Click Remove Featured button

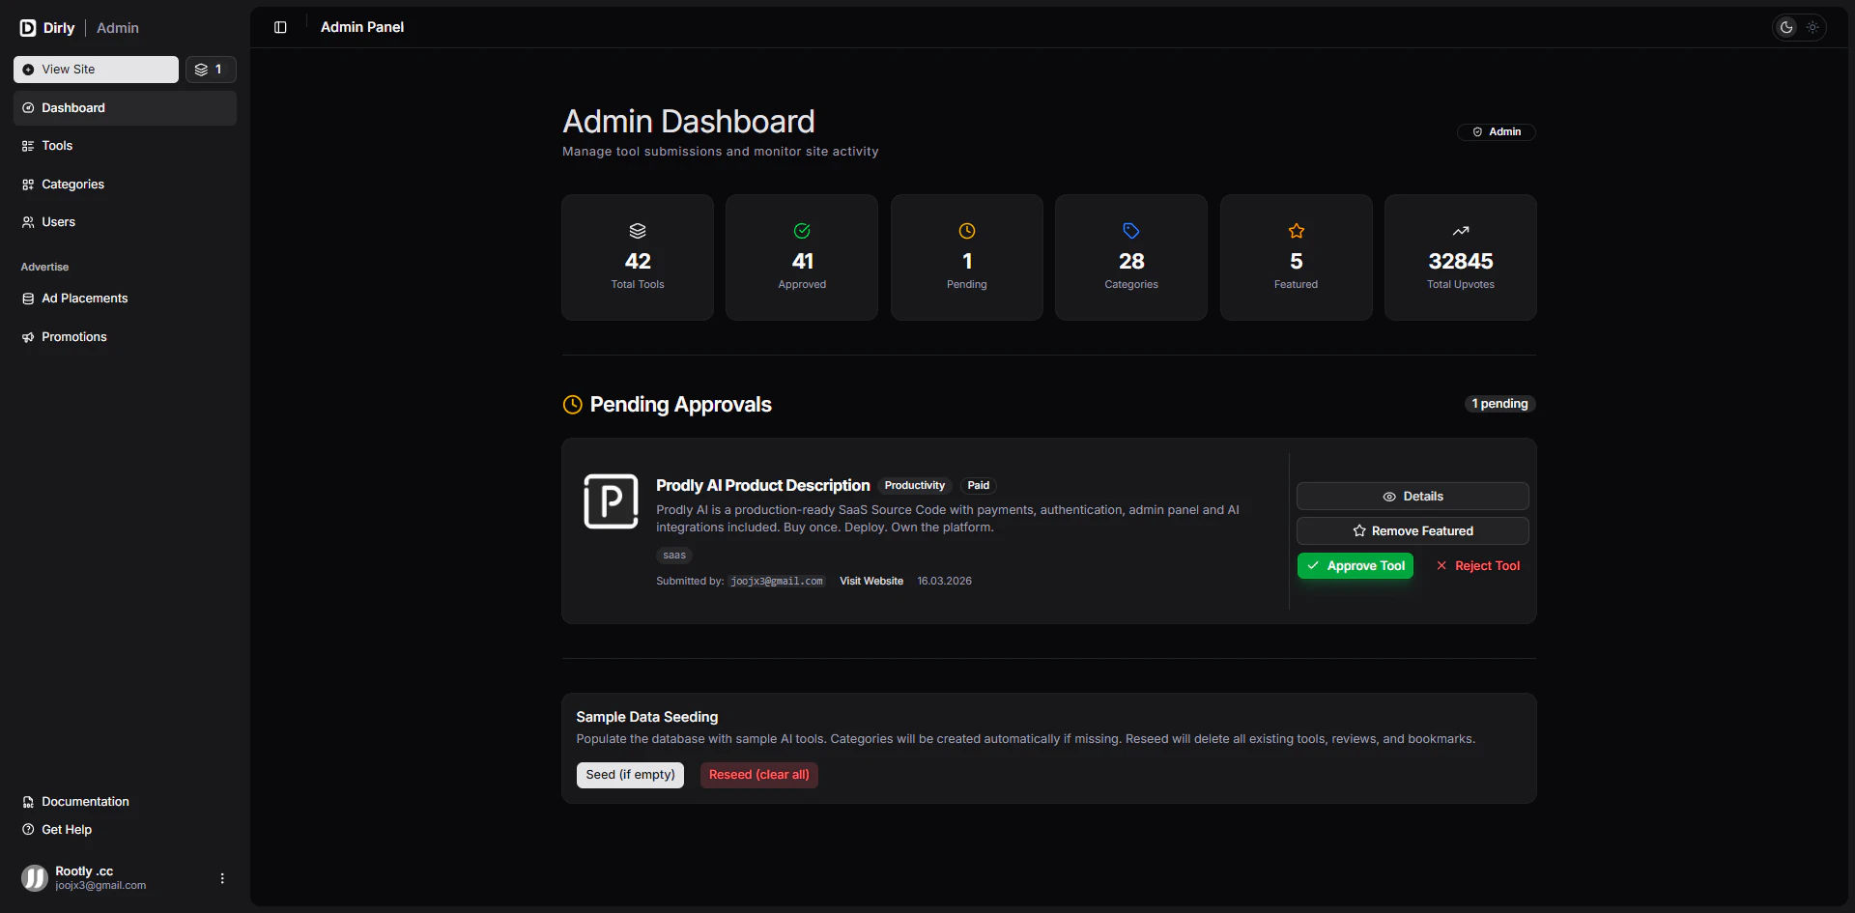coord(1413,531)
